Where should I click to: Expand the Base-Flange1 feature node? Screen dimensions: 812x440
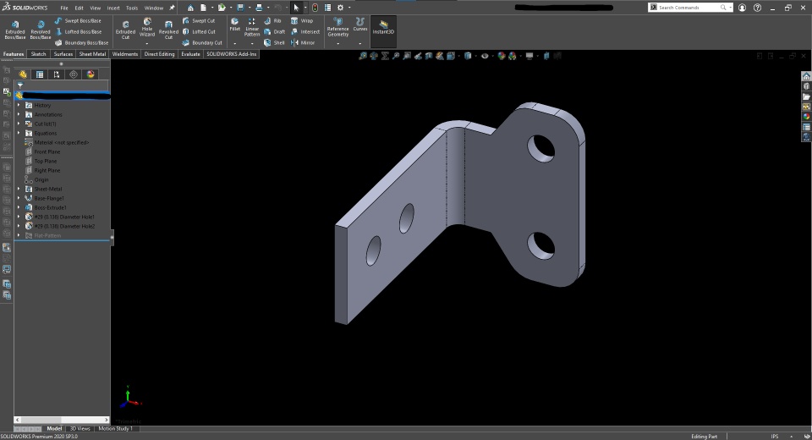point(19,199)
